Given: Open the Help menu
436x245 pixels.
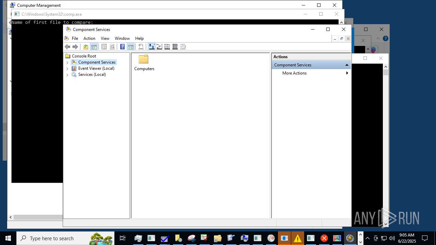Looking at the screenshot, I should pos(139,38).
